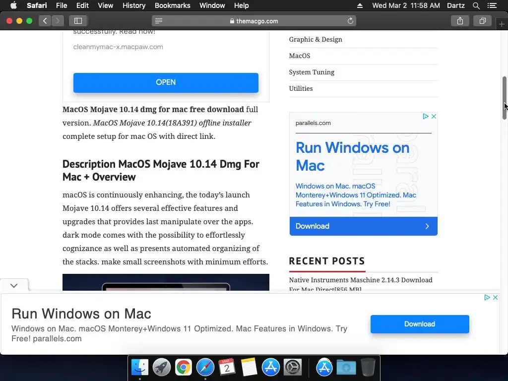The image size is (508, 381).
Task: Open the Utilities category link
Action: pos(301,88)
